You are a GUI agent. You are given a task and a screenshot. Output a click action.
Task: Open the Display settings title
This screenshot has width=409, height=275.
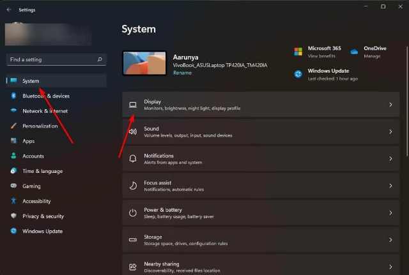pyautogui.click(x=152, y=101)
